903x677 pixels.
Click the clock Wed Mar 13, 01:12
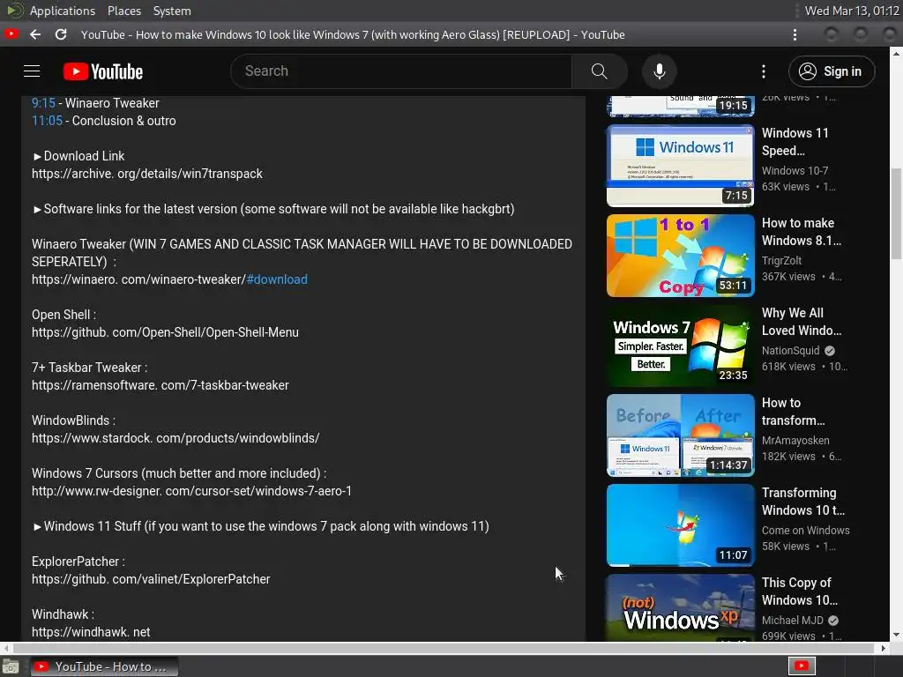(852, 11)
